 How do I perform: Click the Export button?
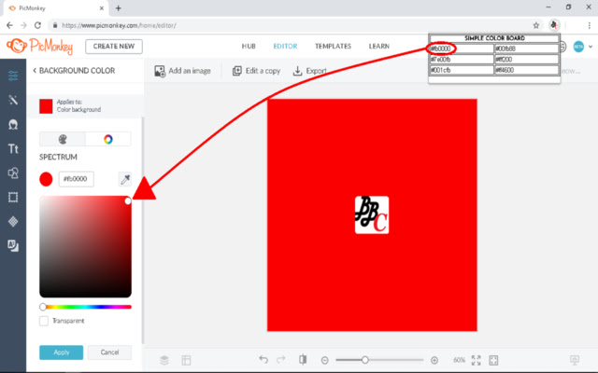[309, 71]
